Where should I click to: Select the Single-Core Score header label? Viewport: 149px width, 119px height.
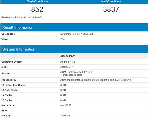pyautogui.click(x=37, y=1)
